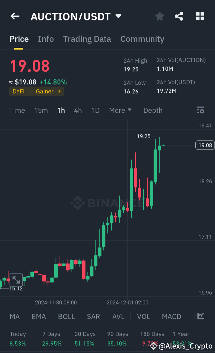
Task: Expand the More timeframe dropdown
Action: pos(120,110)
